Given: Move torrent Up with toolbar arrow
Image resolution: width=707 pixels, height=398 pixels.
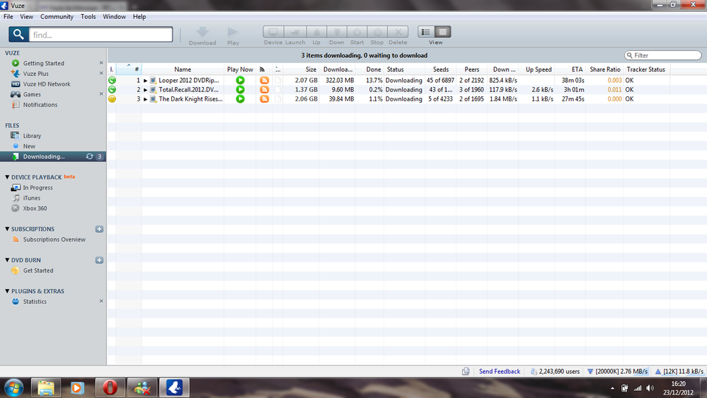Looking at the screenshot, I should click(316, 32).
